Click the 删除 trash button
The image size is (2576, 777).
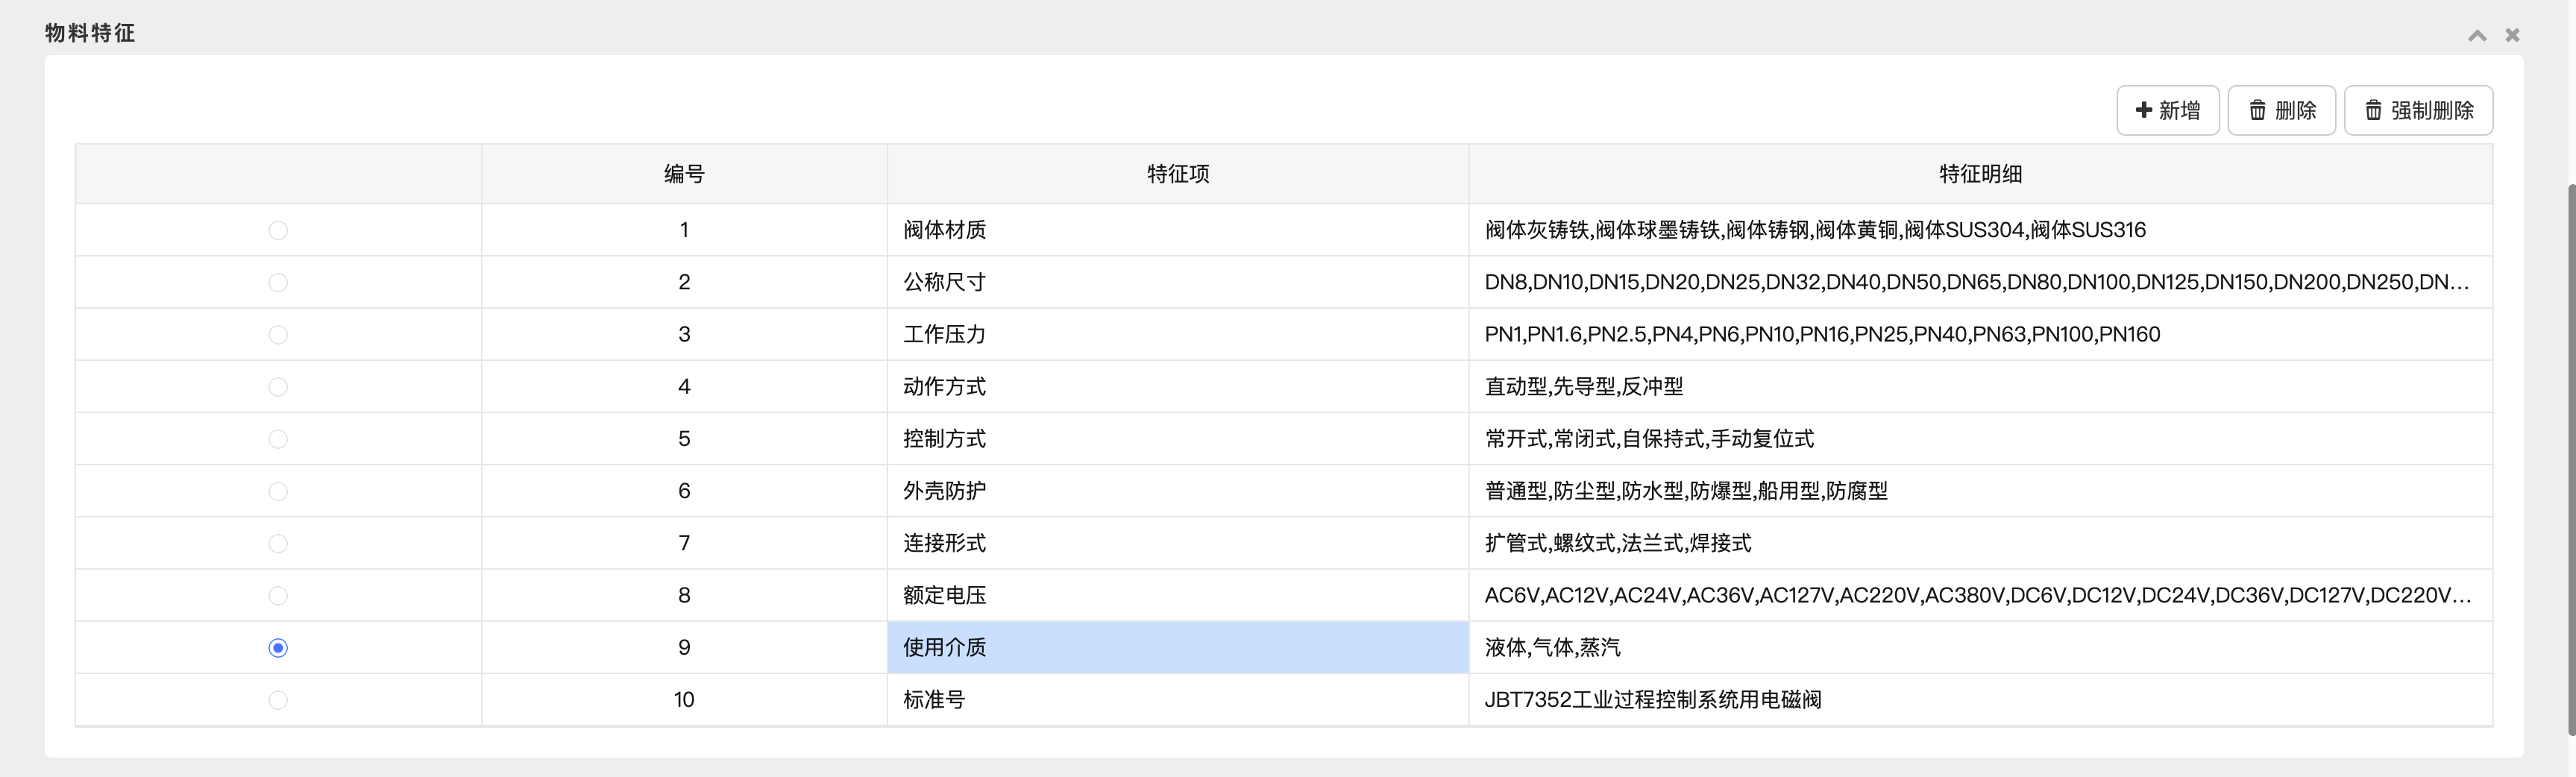(x=2281, y=110)
